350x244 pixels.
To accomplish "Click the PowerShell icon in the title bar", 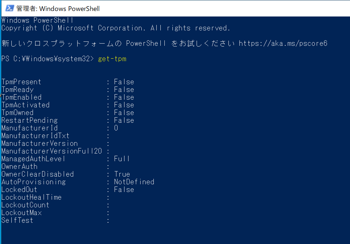I will coord(10,8).
